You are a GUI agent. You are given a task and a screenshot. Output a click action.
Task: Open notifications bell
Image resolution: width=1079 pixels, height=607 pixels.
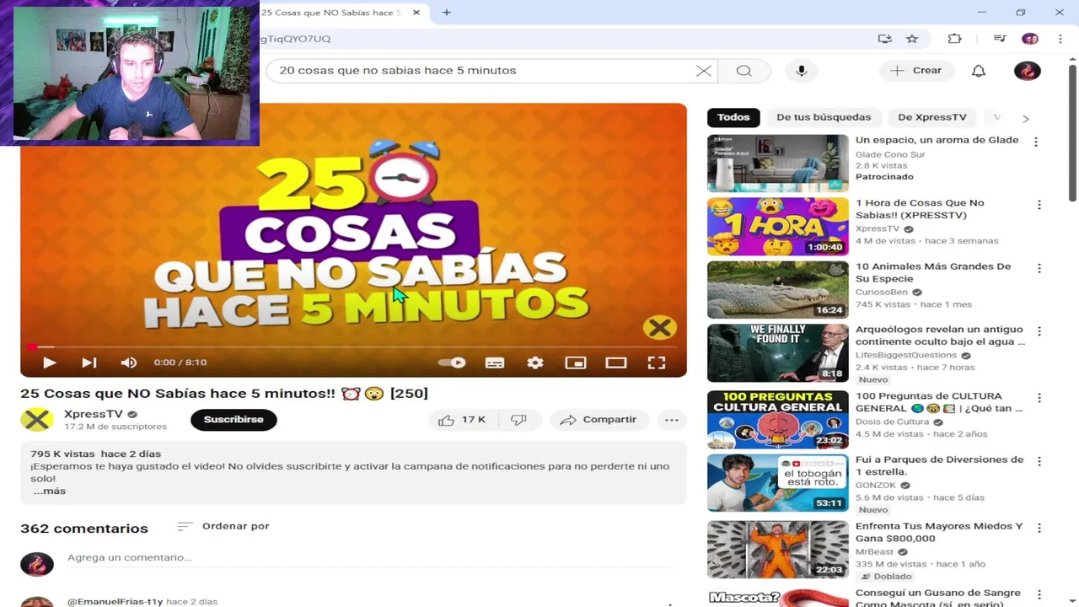coord(979,71)
